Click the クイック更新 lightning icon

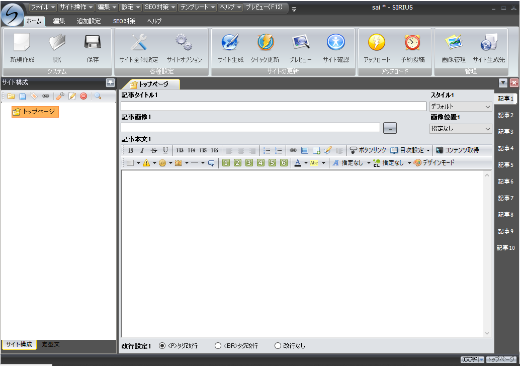pos(266,42)
